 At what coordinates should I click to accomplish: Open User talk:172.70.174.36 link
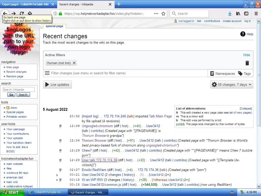[x=99, y=160]
